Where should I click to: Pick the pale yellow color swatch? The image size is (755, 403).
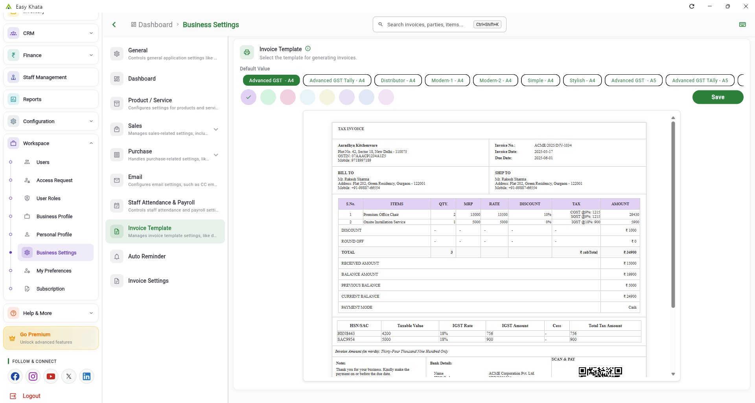click(327, 97)
